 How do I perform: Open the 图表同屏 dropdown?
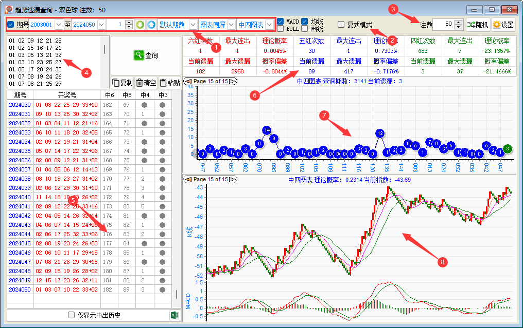232,25
